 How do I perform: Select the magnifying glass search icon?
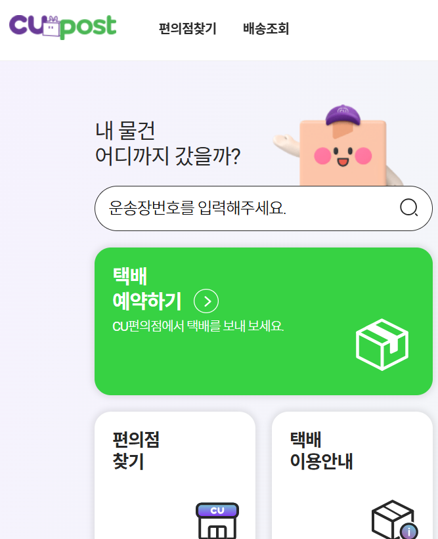(x=409, y=208)
